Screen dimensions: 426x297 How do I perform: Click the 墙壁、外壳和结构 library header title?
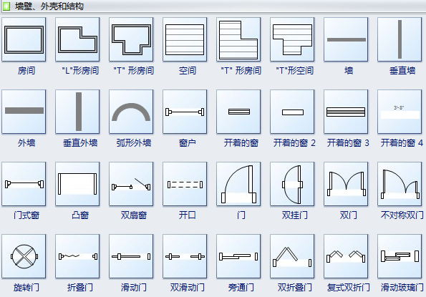point(49,6)
